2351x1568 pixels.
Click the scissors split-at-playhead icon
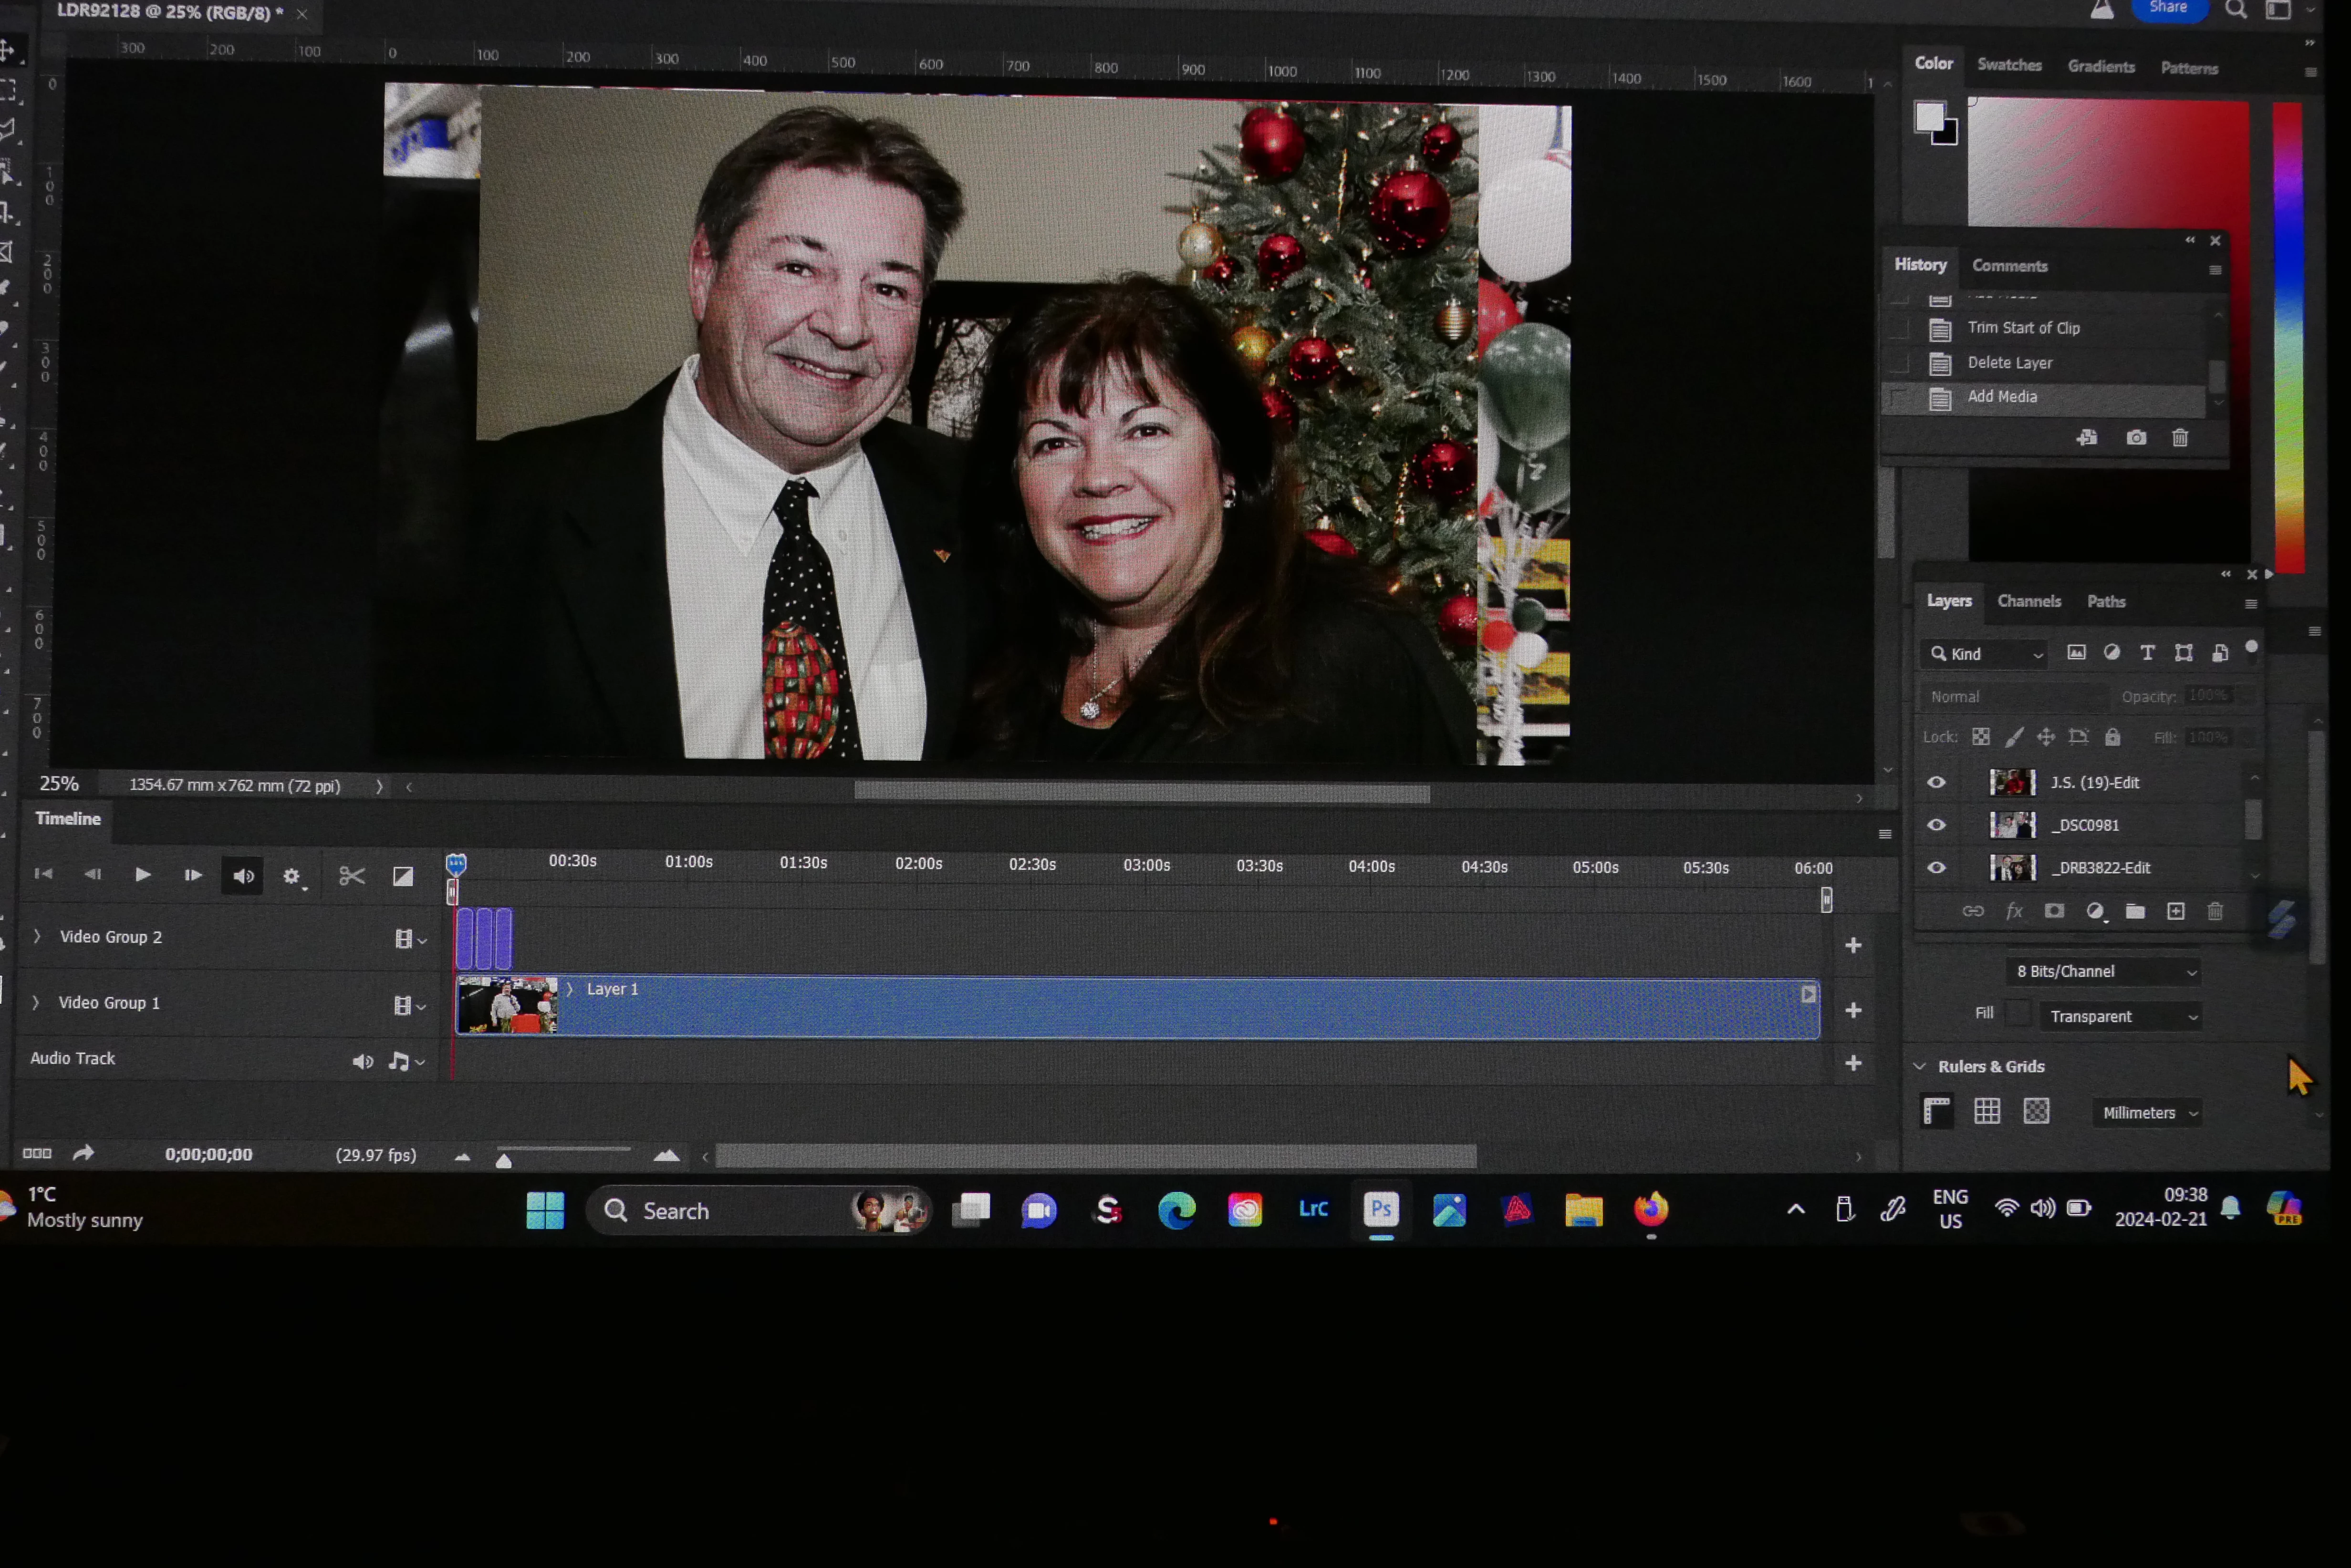pos(351,876)
